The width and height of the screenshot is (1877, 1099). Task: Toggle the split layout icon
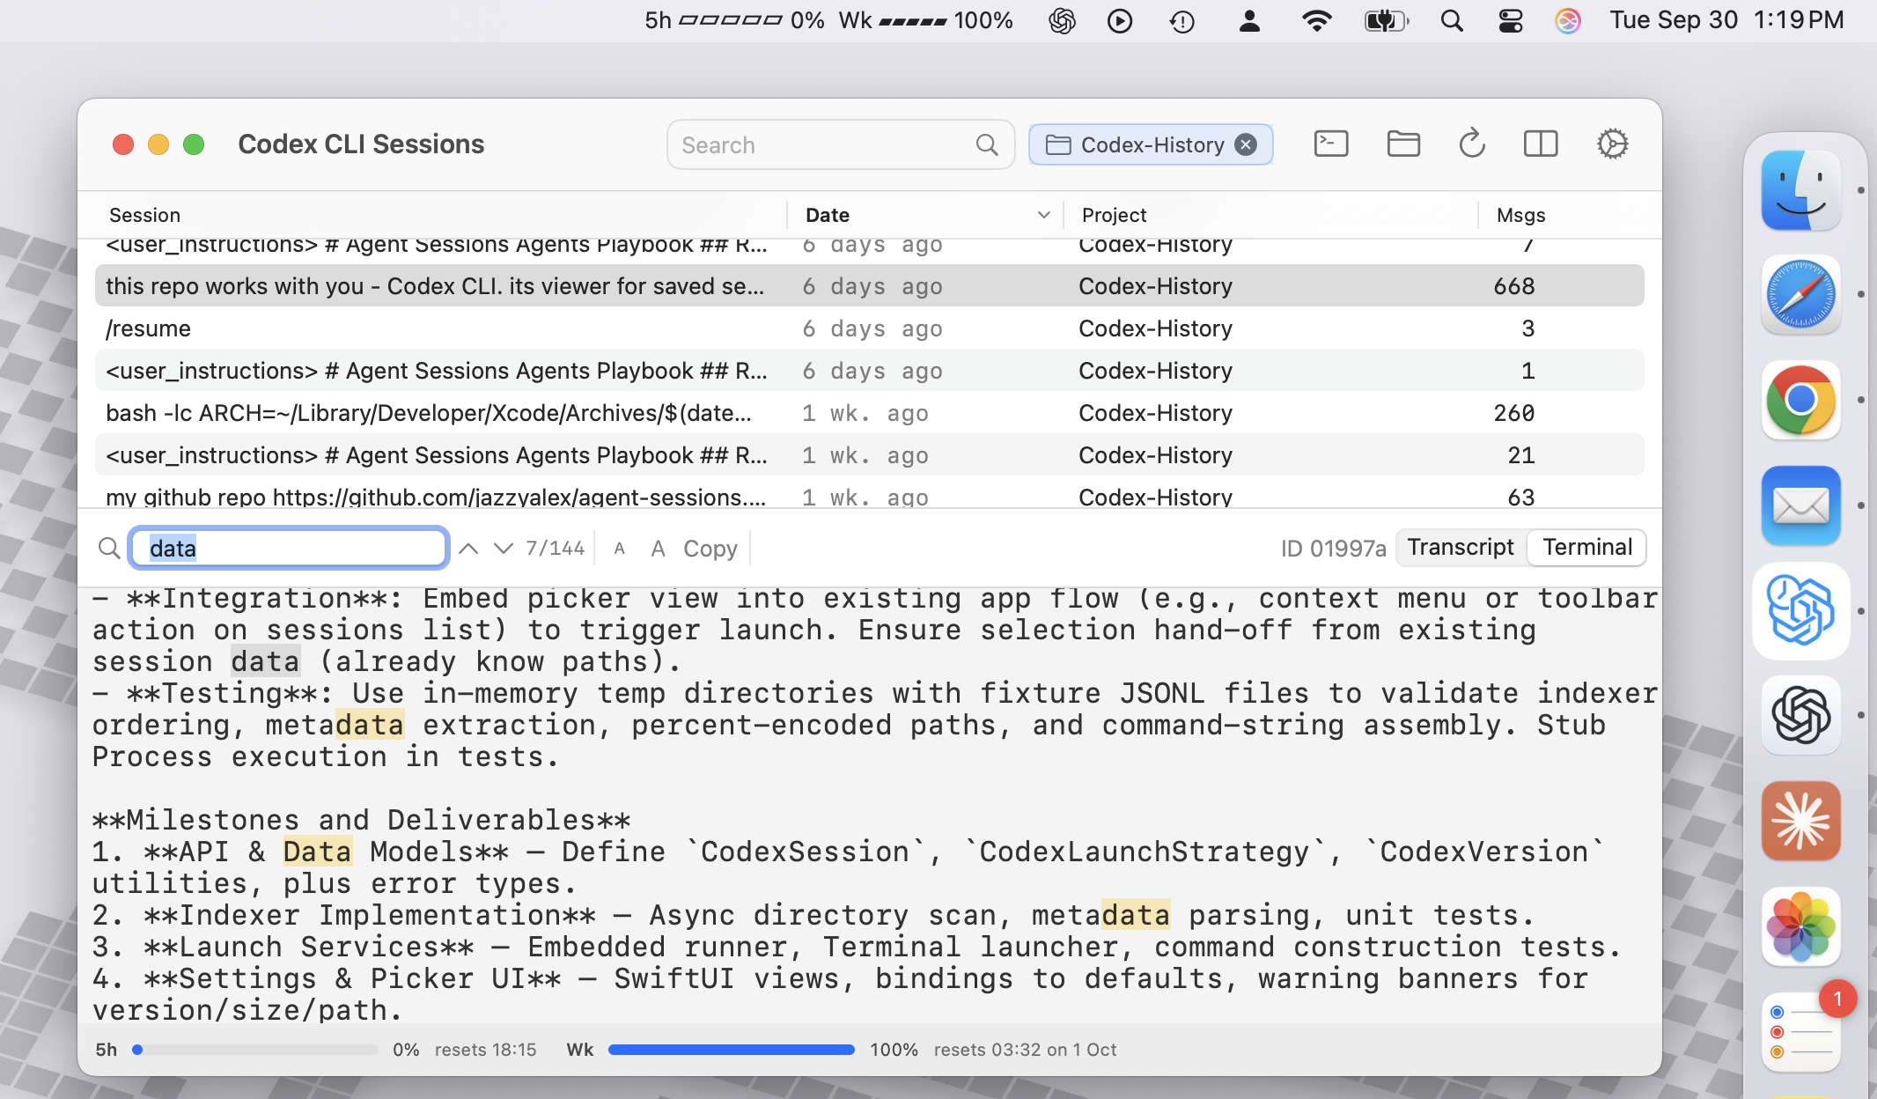click(1540, 144)
